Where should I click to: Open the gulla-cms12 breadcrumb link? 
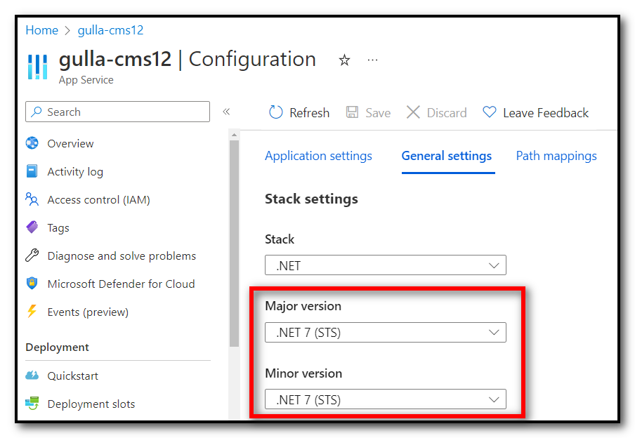tap(110, 30)
